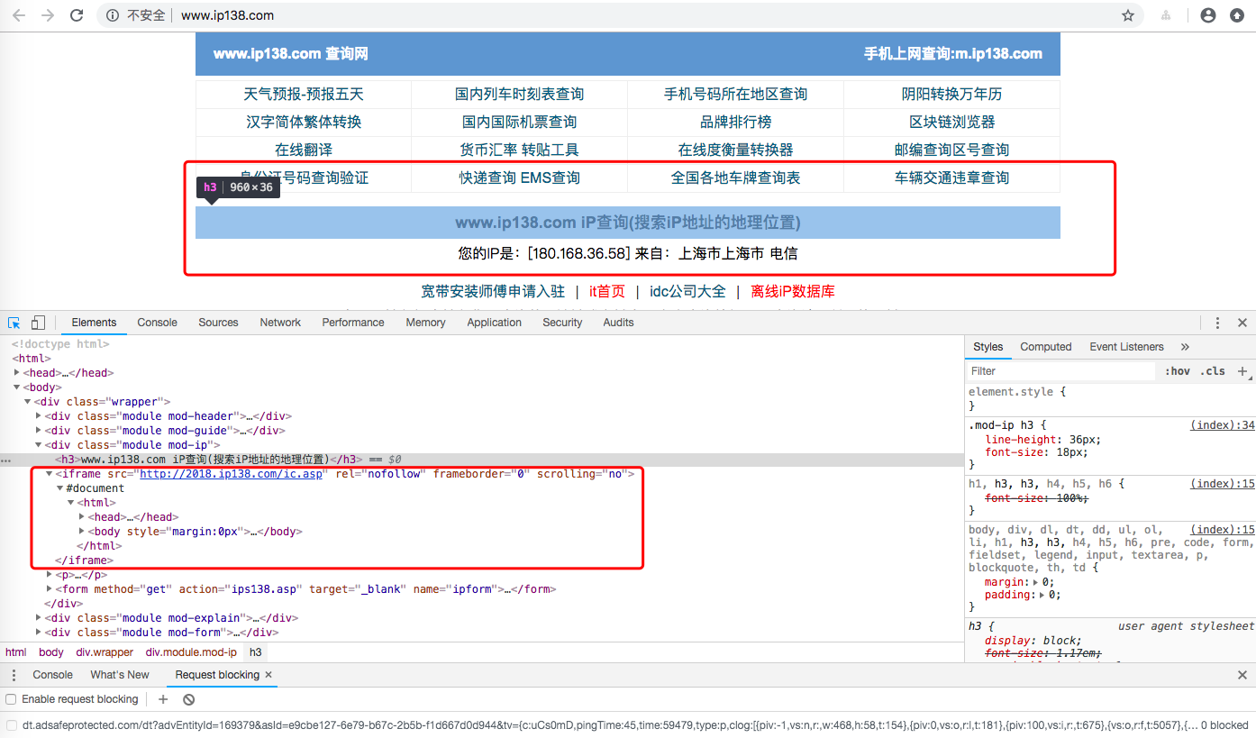The height and width of the screenshot is (738, 1256).
Task: Collapse the iframe node
Action: coord(50,474)
